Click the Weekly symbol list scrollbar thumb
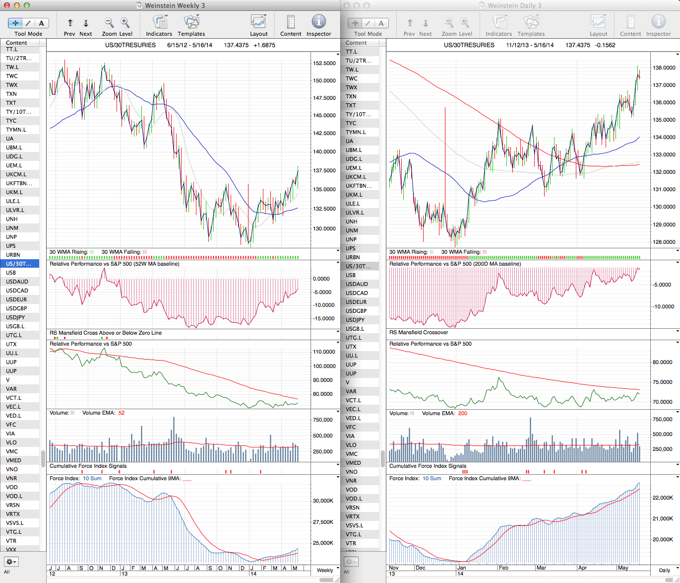The width and height of the screenshot is (680, 583). pos(43,459)
